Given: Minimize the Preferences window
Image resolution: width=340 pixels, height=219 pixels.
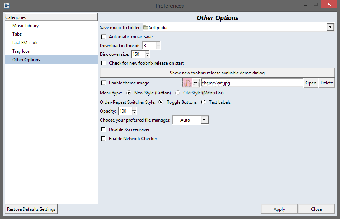Looking at the screenshot, I should click(x=307, y=4).
